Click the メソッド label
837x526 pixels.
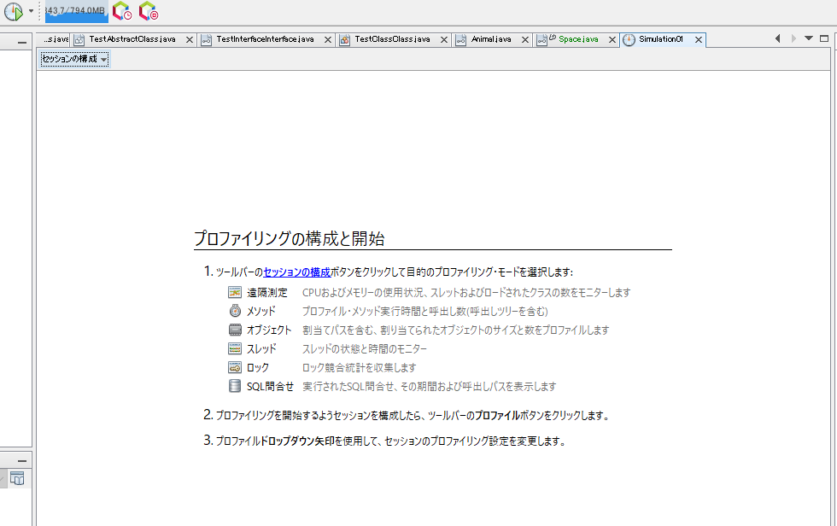tap(261, 311)
